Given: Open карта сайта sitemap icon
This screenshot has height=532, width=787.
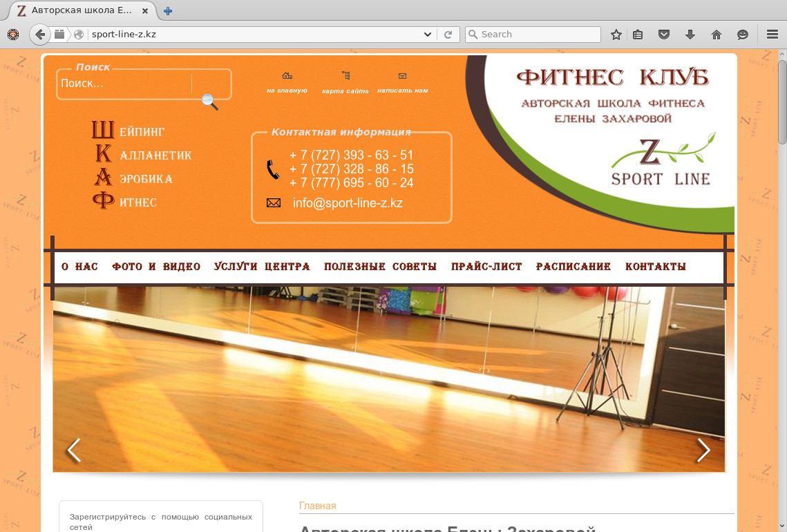Looking at the screenshot, I should pos(345,75).
